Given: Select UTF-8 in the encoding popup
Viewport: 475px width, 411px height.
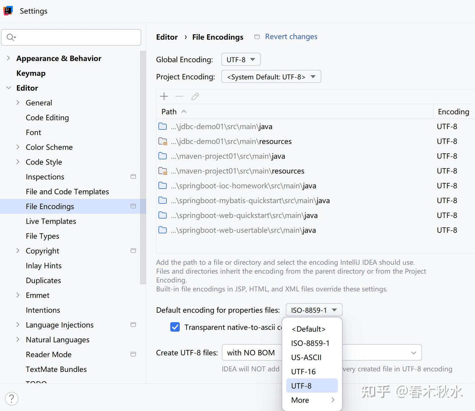Looking at the screenshot, I should [312, 386].
